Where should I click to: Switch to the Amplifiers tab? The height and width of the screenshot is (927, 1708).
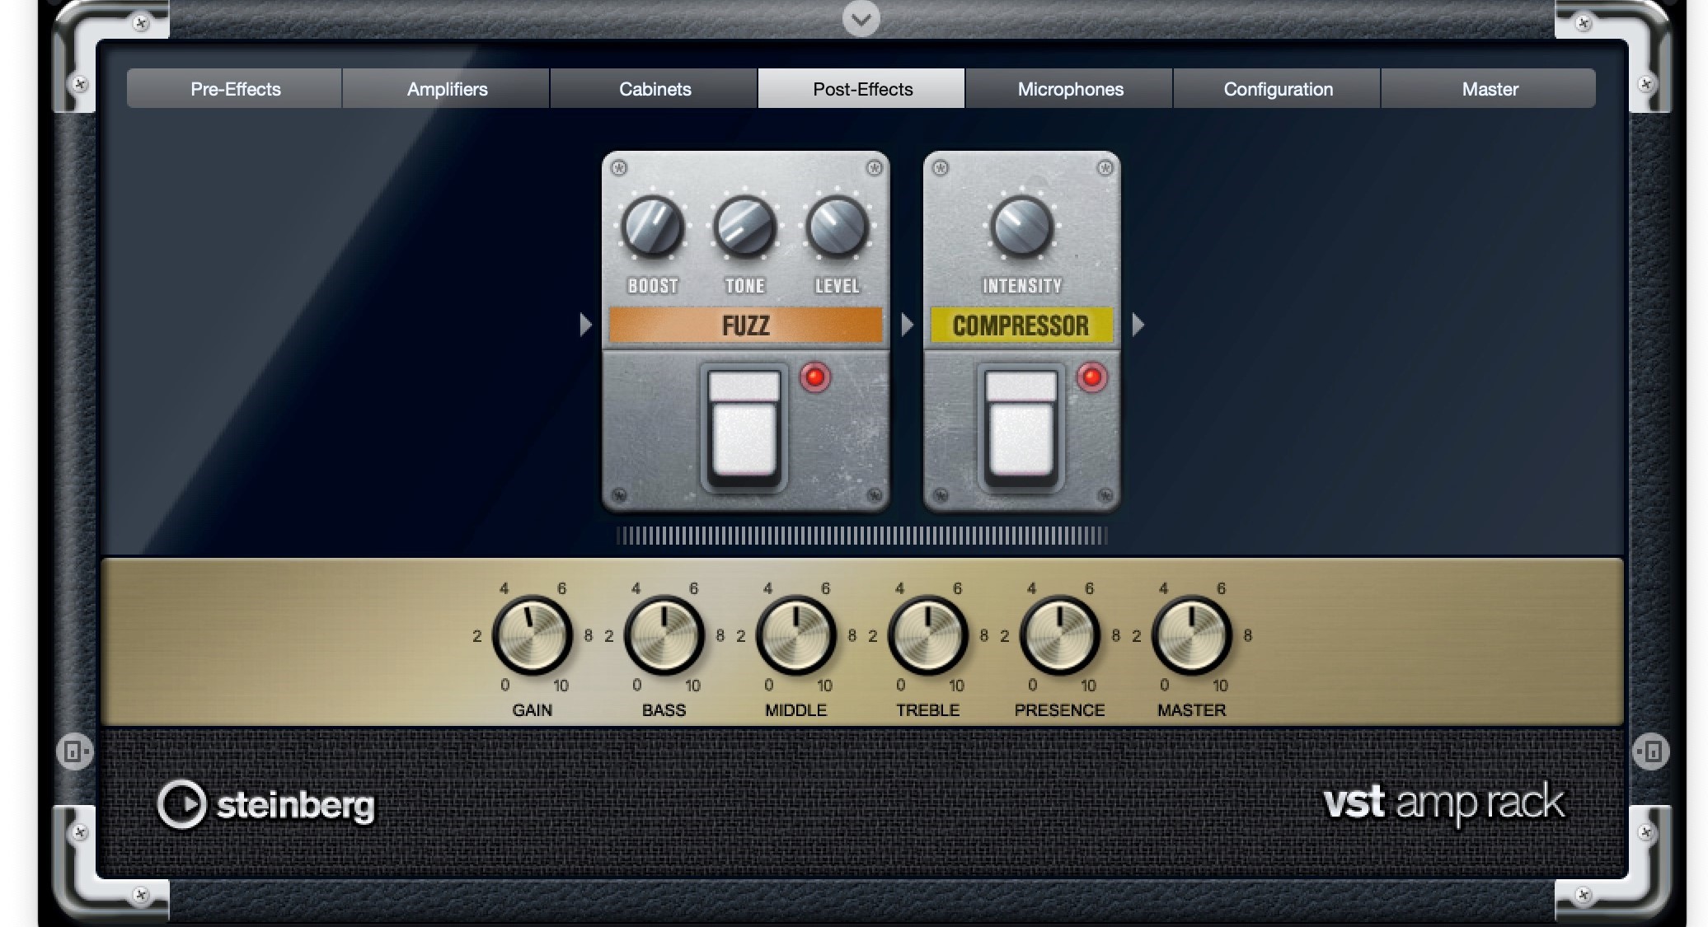tap(447, 89)
